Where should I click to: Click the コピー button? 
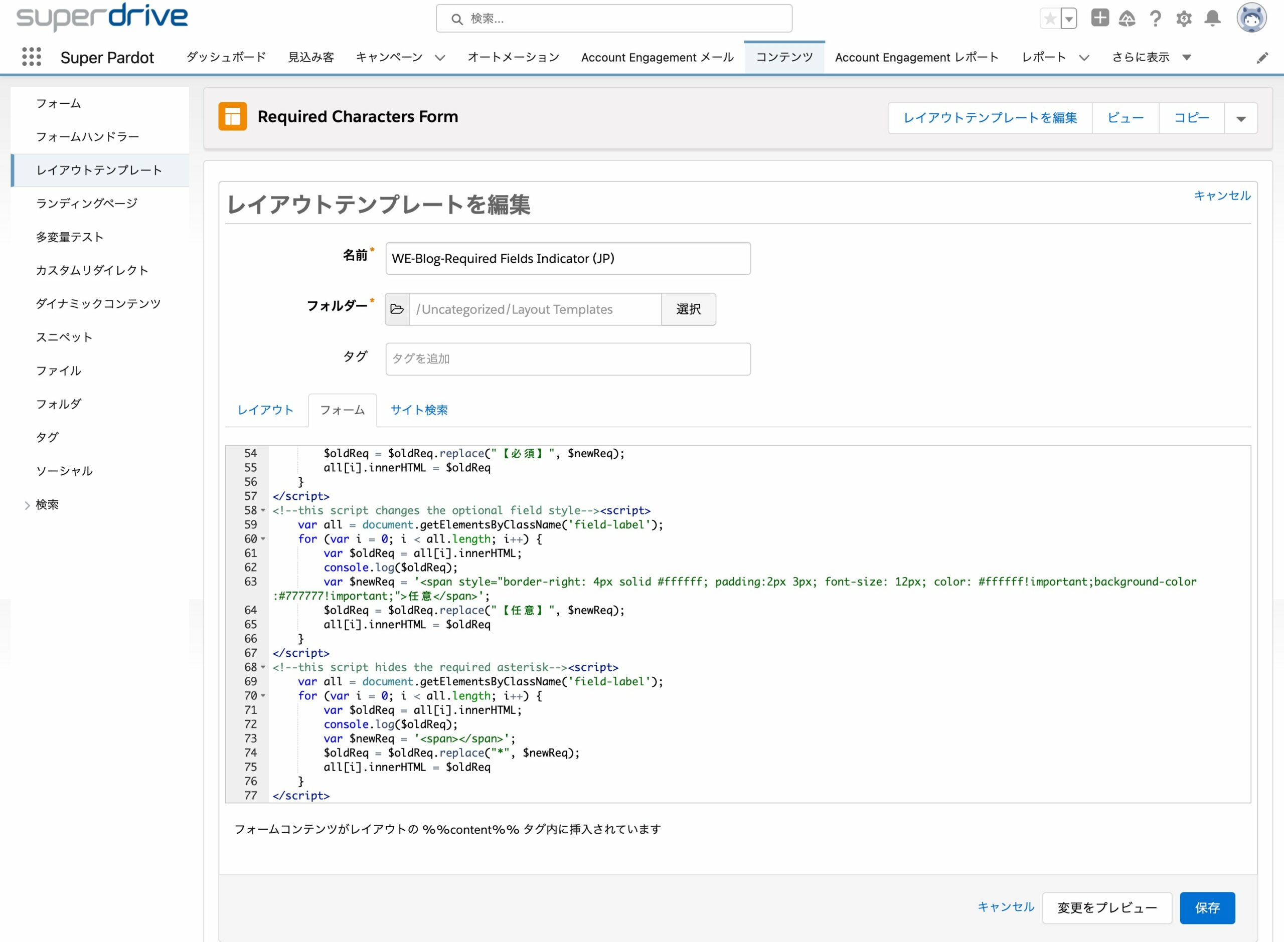click(x=1192, y=118)
